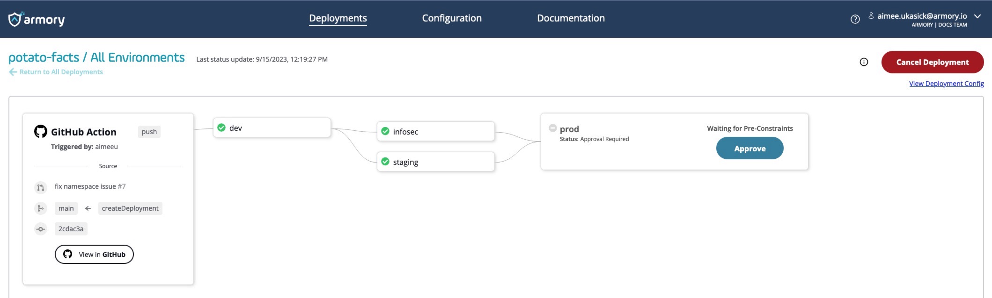This screenshot has height=298, width=992.
Task: Click the main branch tag
Action: click(66, 208)
